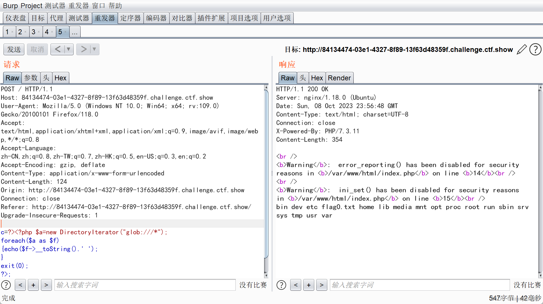Click next match button in request search
Screen dimensions: 543x304
[46, 285]
